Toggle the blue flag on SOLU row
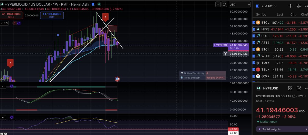The width and height of the screenshot is (308, 135). coord(254,36)
